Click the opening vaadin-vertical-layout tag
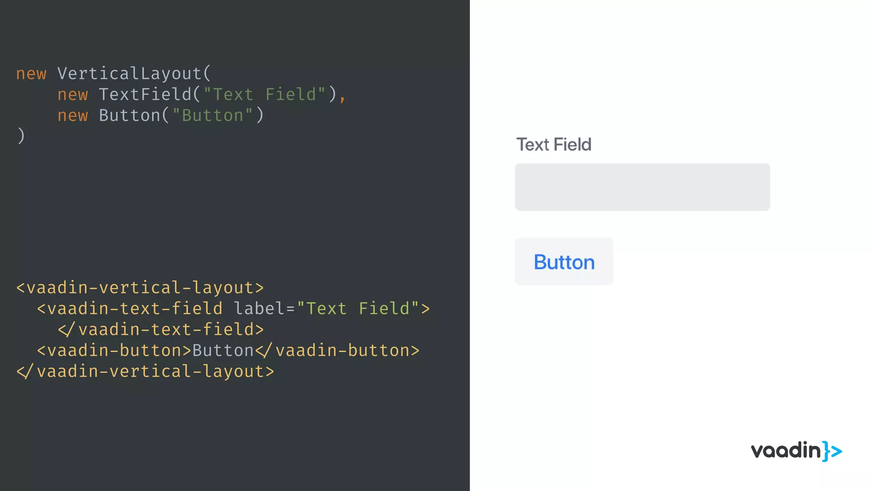The image size is (874, 491). 140,287
